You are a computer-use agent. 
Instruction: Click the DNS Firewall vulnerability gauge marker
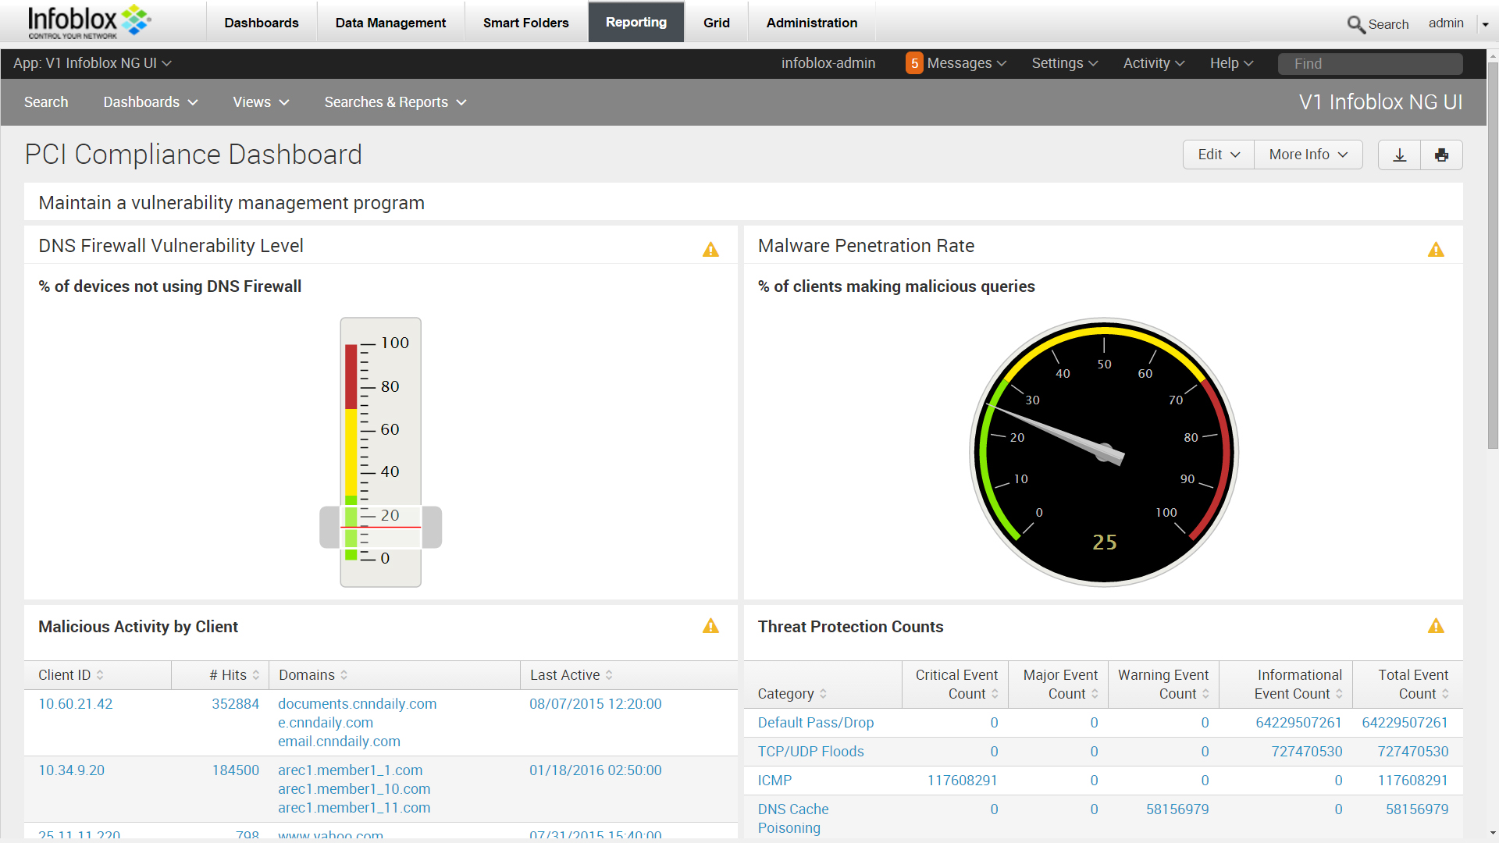[x=380, y=527]
